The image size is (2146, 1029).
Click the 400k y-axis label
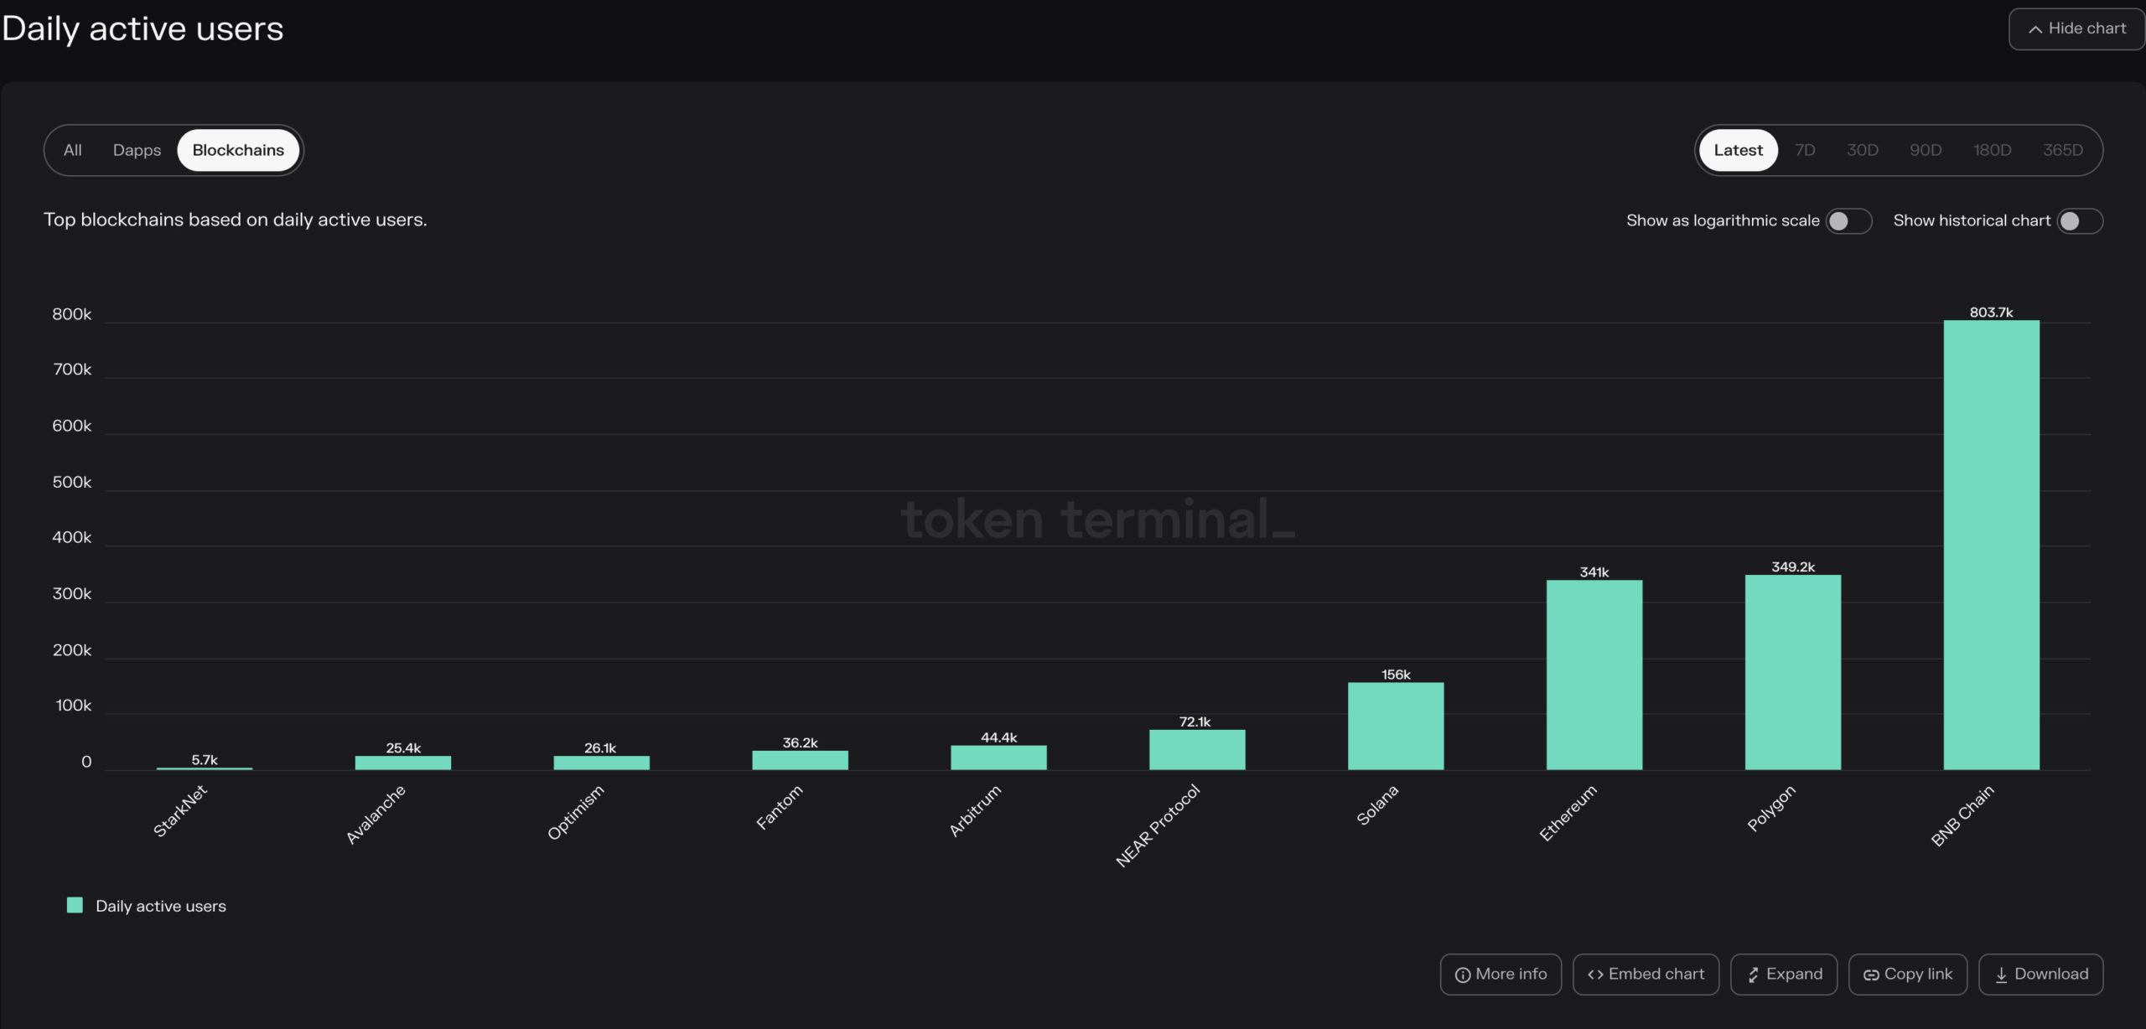point(71,537)
